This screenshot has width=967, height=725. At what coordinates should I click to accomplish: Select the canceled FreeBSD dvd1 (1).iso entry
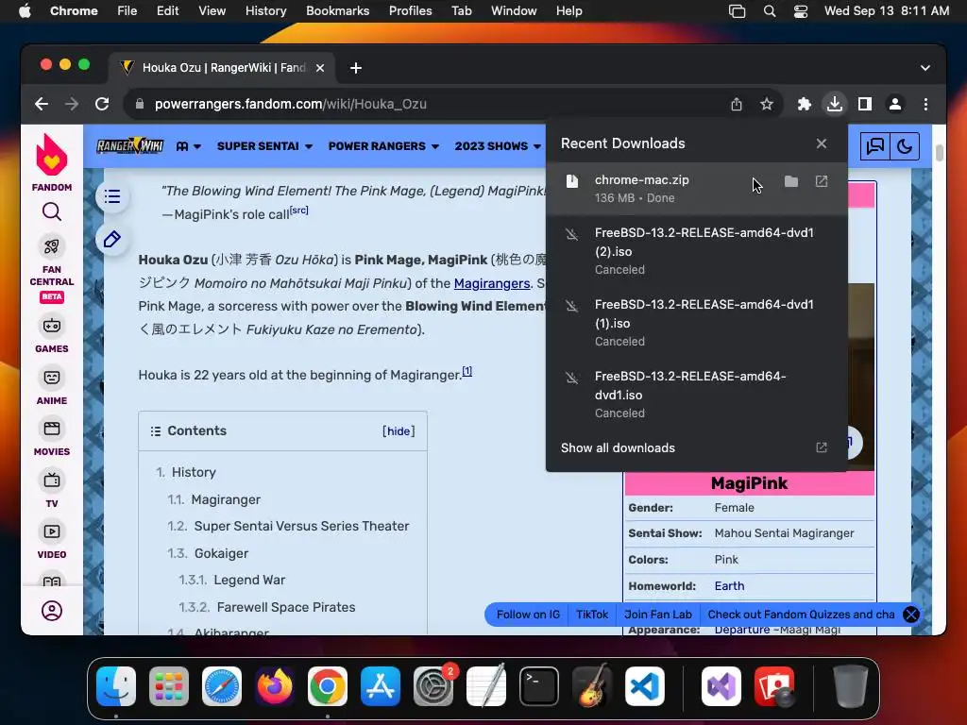697,323
